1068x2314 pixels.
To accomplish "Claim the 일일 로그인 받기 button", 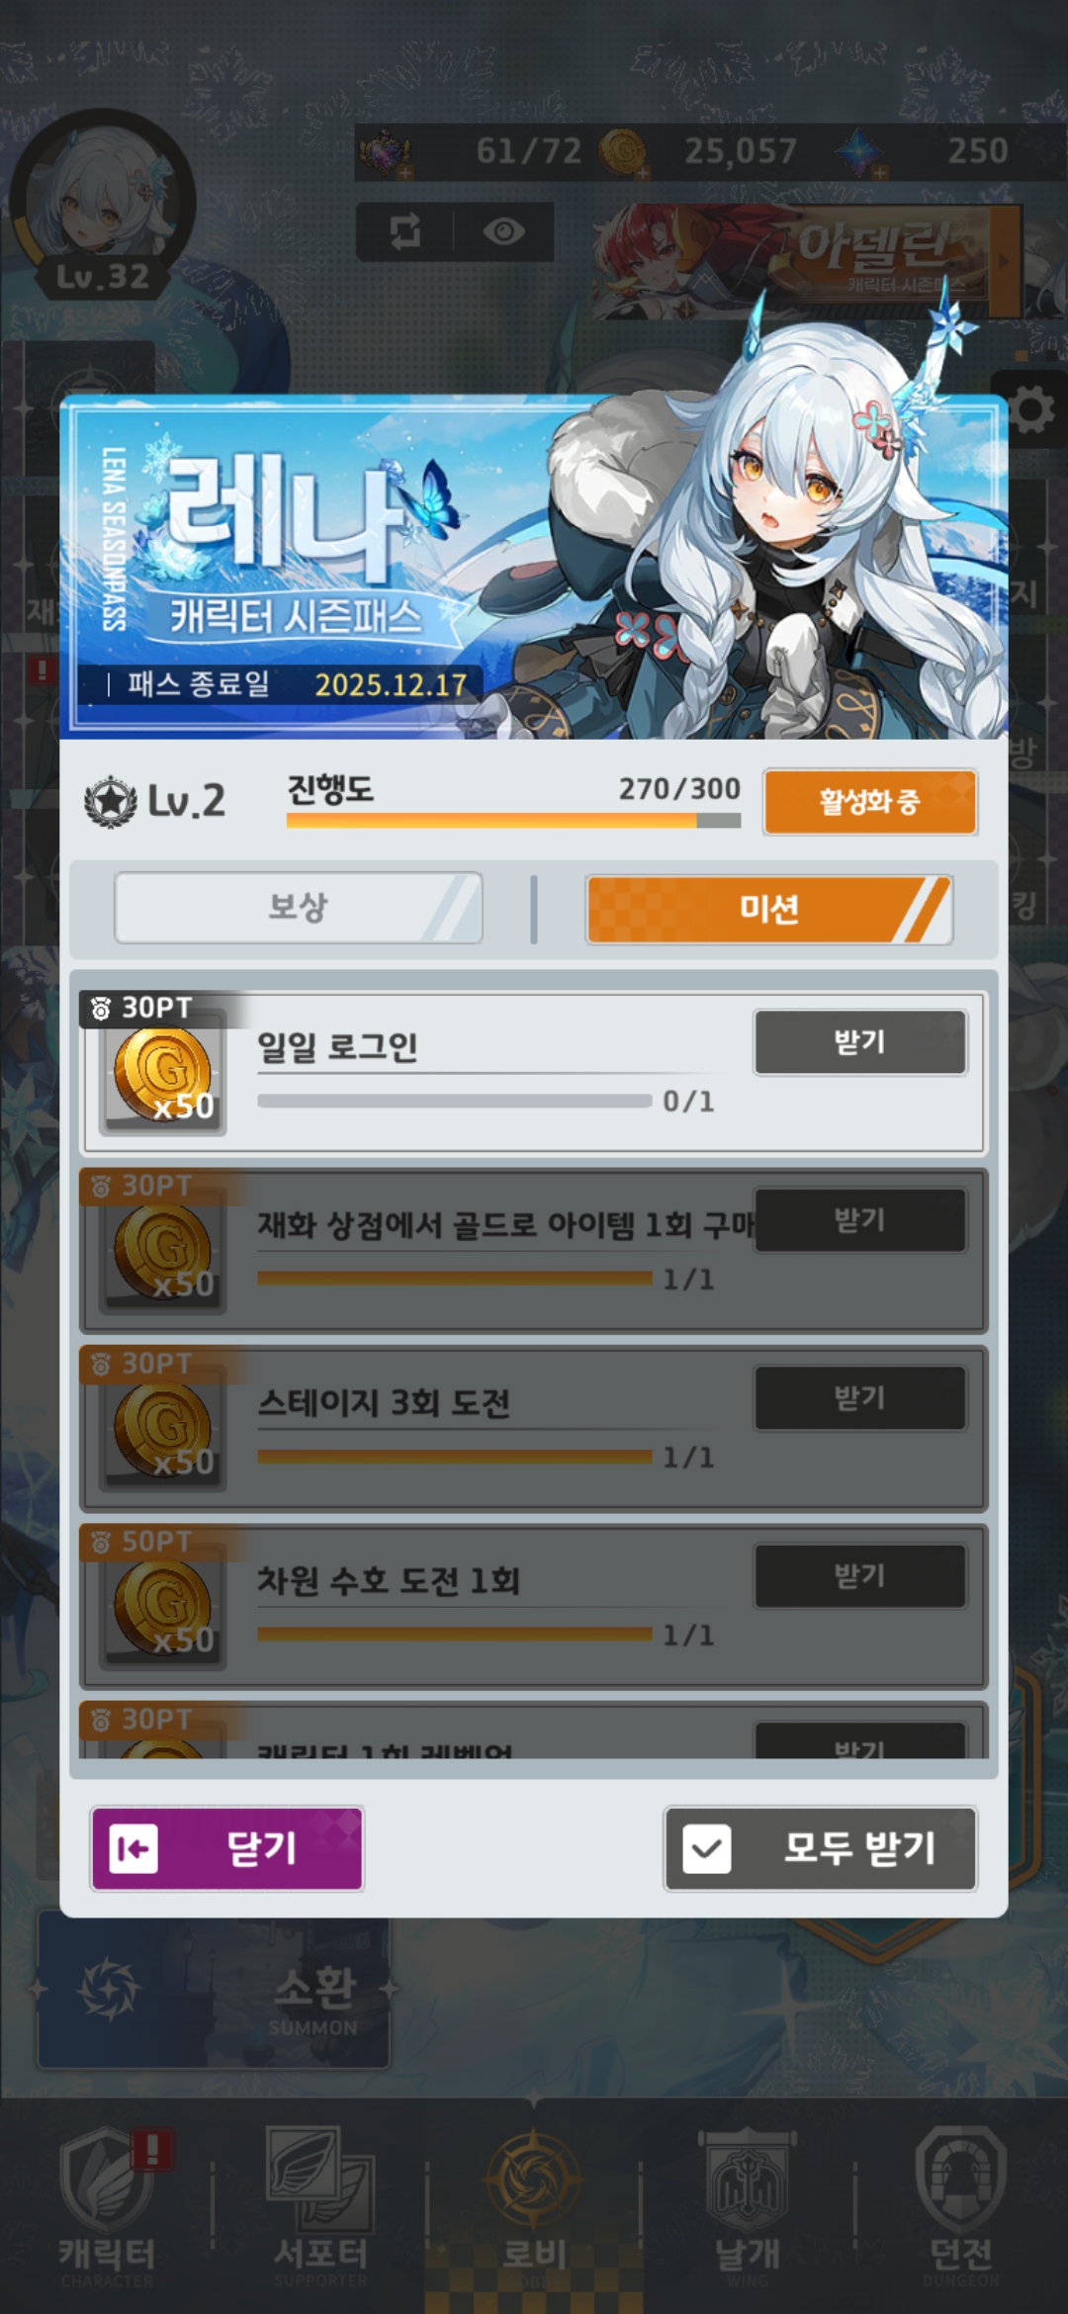I will (860, 1042).
